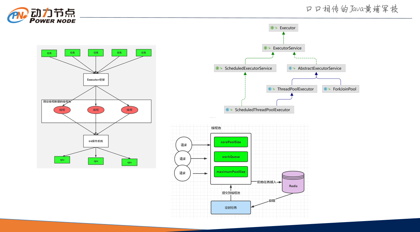Click the interface icon beside ExecutorService
This screenshot has height=232, width=420.
(265, 48)
